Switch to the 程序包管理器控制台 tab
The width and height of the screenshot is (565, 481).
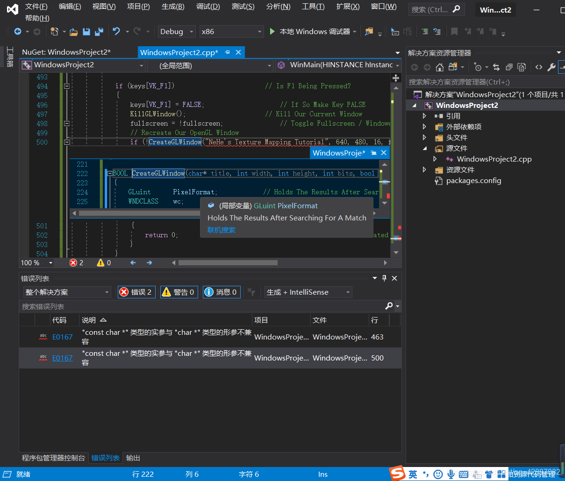tap(53, 458)
